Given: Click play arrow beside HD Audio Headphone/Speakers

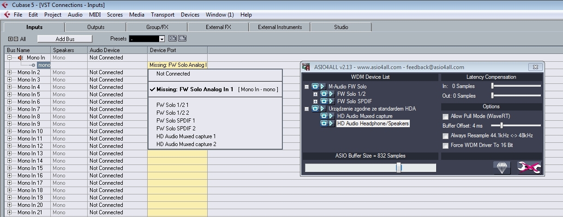Looking at the screenshot, I should point(331,123).
